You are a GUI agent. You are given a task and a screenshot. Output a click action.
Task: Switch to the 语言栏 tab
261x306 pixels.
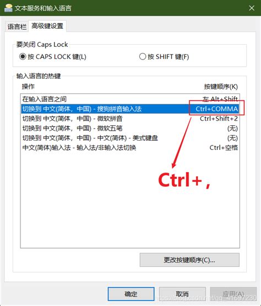coord(17,26)
